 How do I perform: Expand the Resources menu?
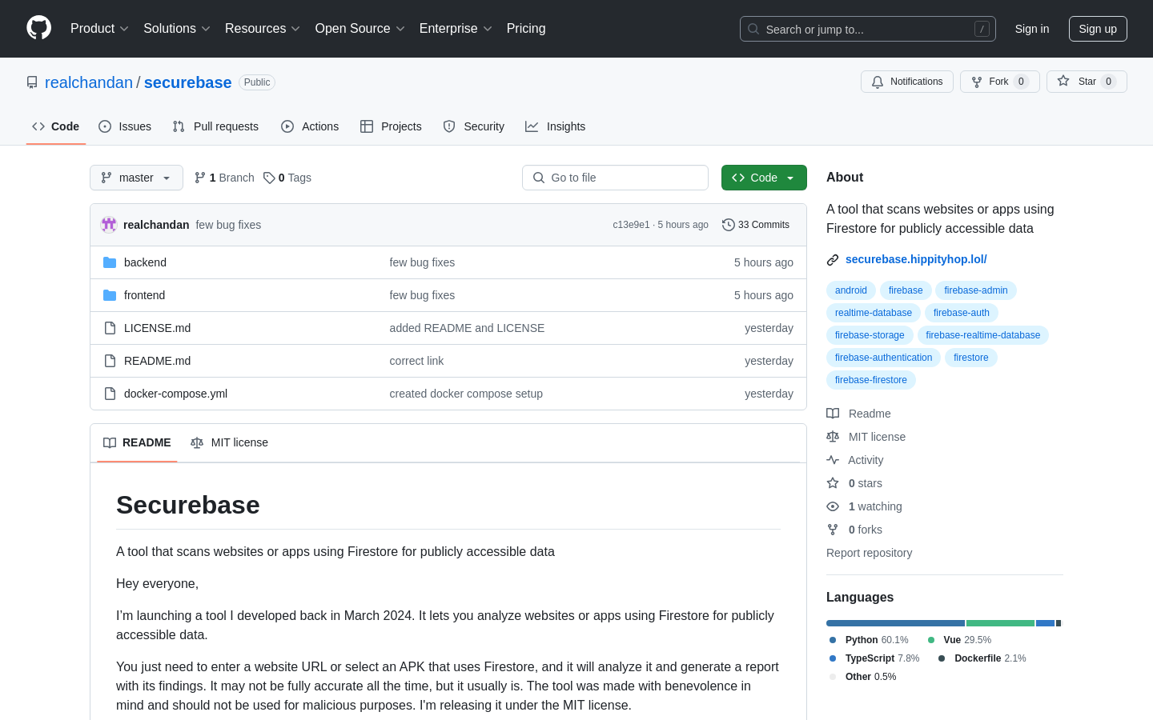point(262,29)
